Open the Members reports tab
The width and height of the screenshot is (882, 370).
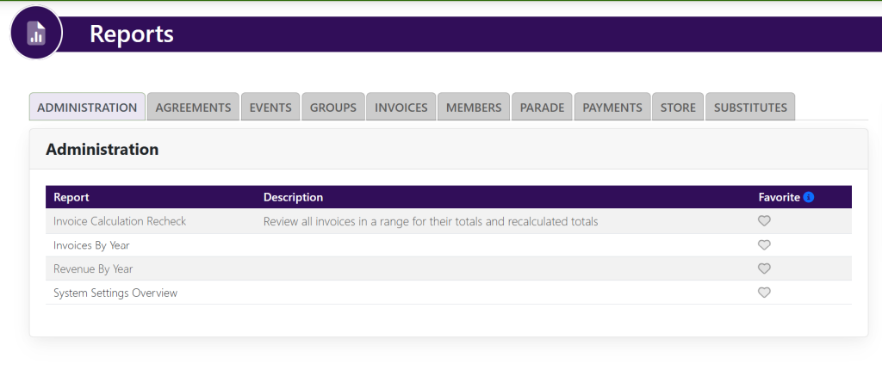coord(474,108)
